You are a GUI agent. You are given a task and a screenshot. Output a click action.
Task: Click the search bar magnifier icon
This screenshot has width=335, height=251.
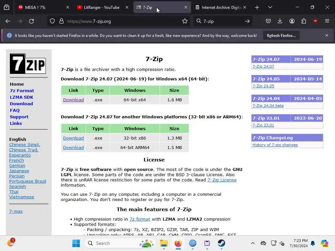tap(199, 21)
